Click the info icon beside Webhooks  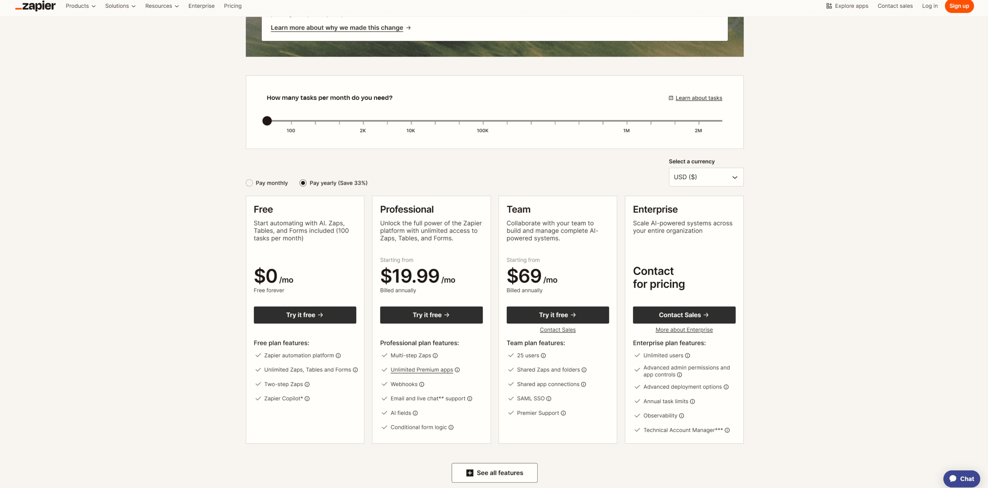coord(421,384)
